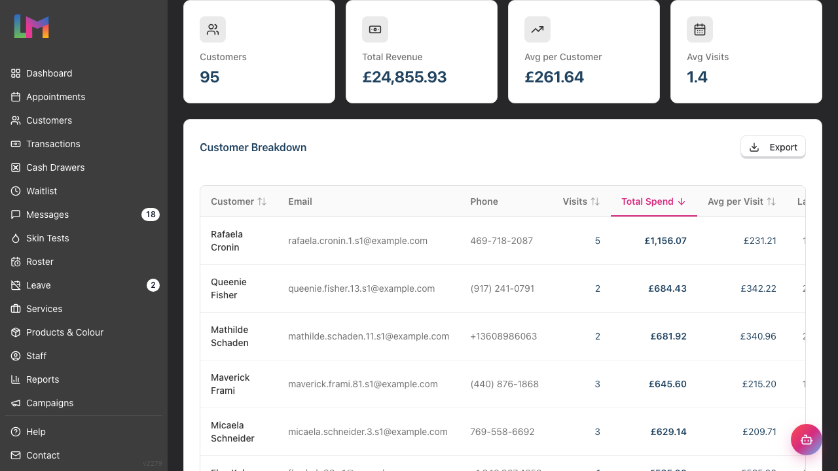This screenshot has width=838, height=471.
Task: Click email queenie.fisher.13.s1@example.com
Action: click(361, 288)
